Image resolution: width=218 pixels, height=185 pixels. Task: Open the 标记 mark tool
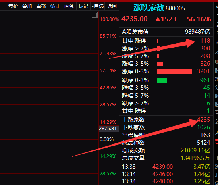click(83, 6)
